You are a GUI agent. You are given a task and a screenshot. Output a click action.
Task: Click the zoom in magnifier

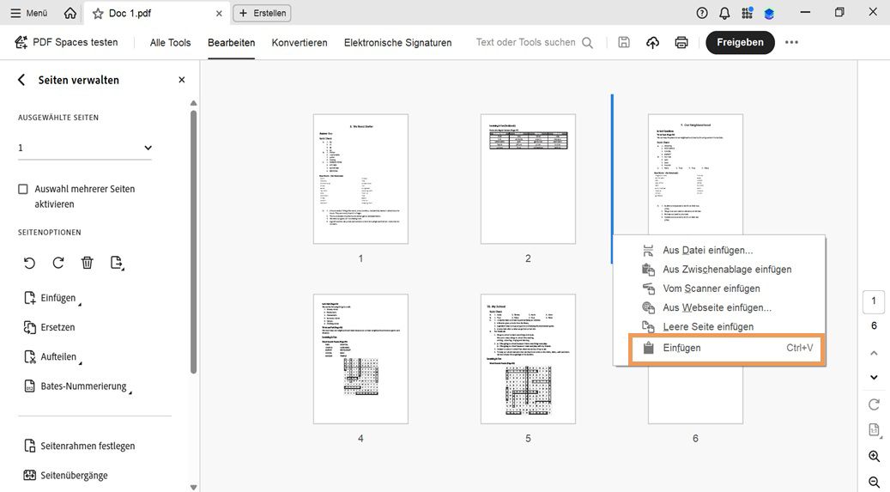874,456
